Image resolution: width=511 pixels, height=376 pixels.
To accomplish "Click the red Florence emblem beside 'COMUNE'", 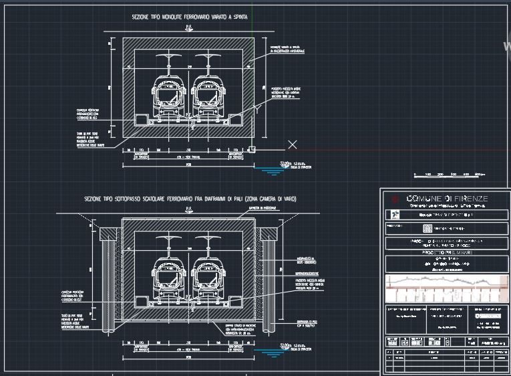I will pyautogui.click(x=395, y=199).
